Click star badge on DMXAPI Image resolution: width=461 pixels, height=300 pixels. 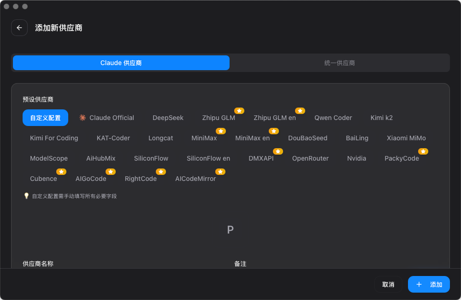tap(278, 151)
